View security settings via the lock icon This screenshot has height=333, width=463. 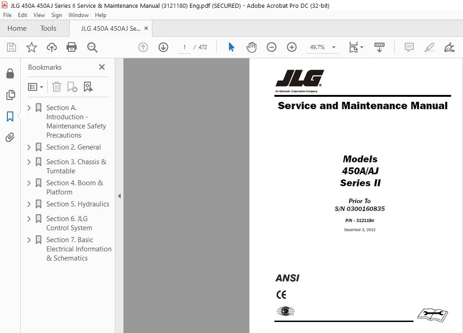pos(10,73)
